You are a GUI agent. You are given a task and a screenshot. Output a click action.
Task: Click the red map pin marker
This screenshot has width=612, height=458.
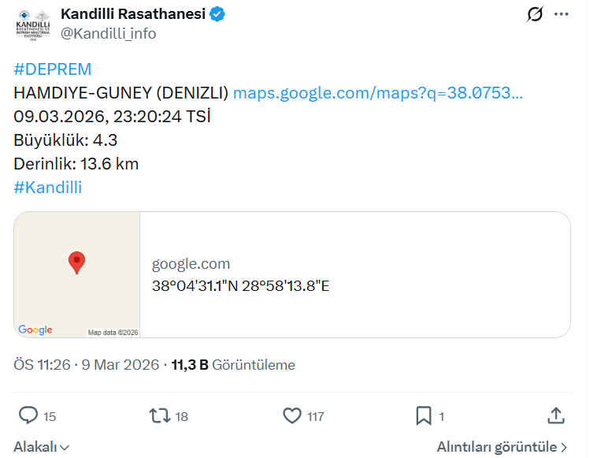pos(76,262)
